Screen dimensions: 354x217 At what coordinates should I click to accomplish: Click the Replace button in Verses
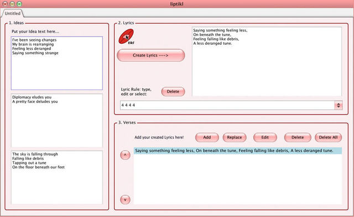click(235, 137)
